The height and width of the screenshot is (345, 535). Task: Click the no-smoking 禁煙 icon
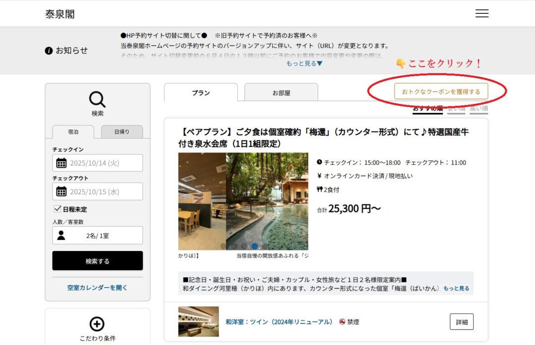342,322
